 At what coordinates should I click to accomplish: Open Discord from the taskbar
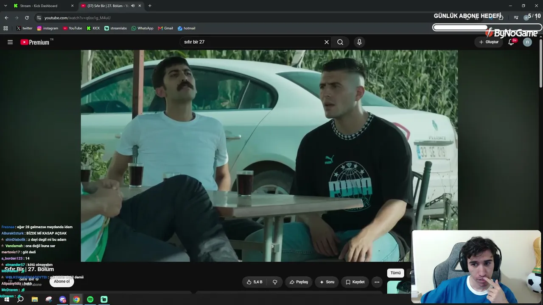click(x=63, y=299)
